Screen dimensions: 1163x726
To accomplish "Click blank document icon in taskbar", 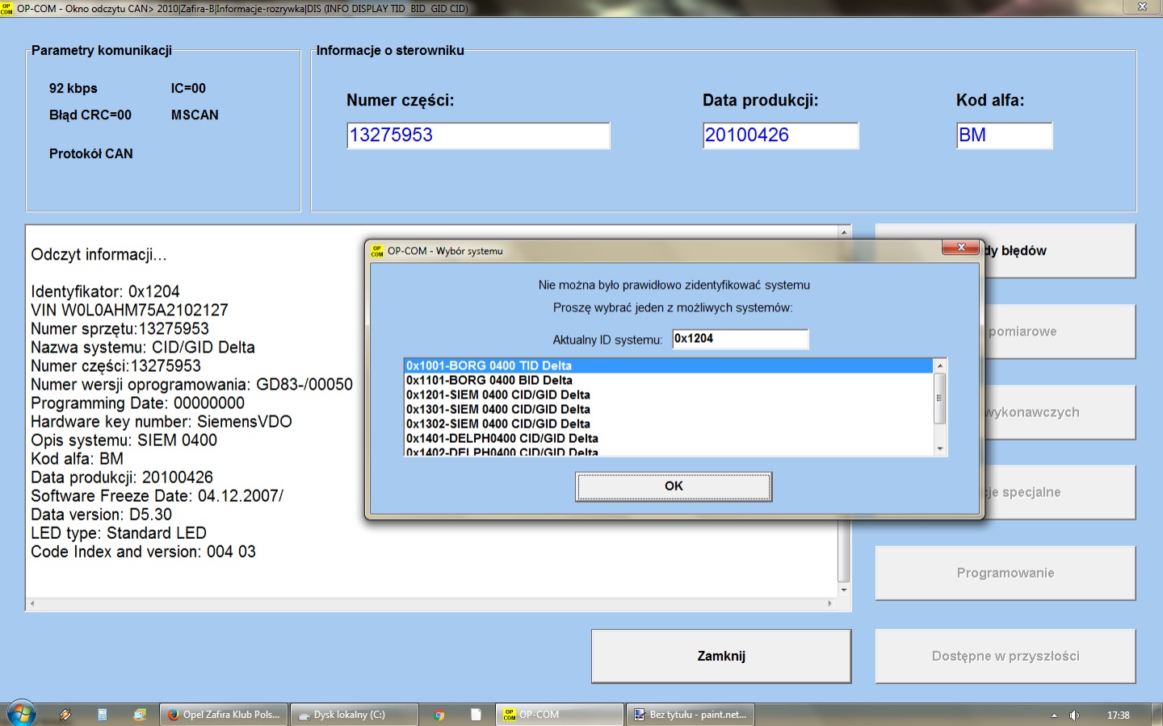I will point(476,715).
